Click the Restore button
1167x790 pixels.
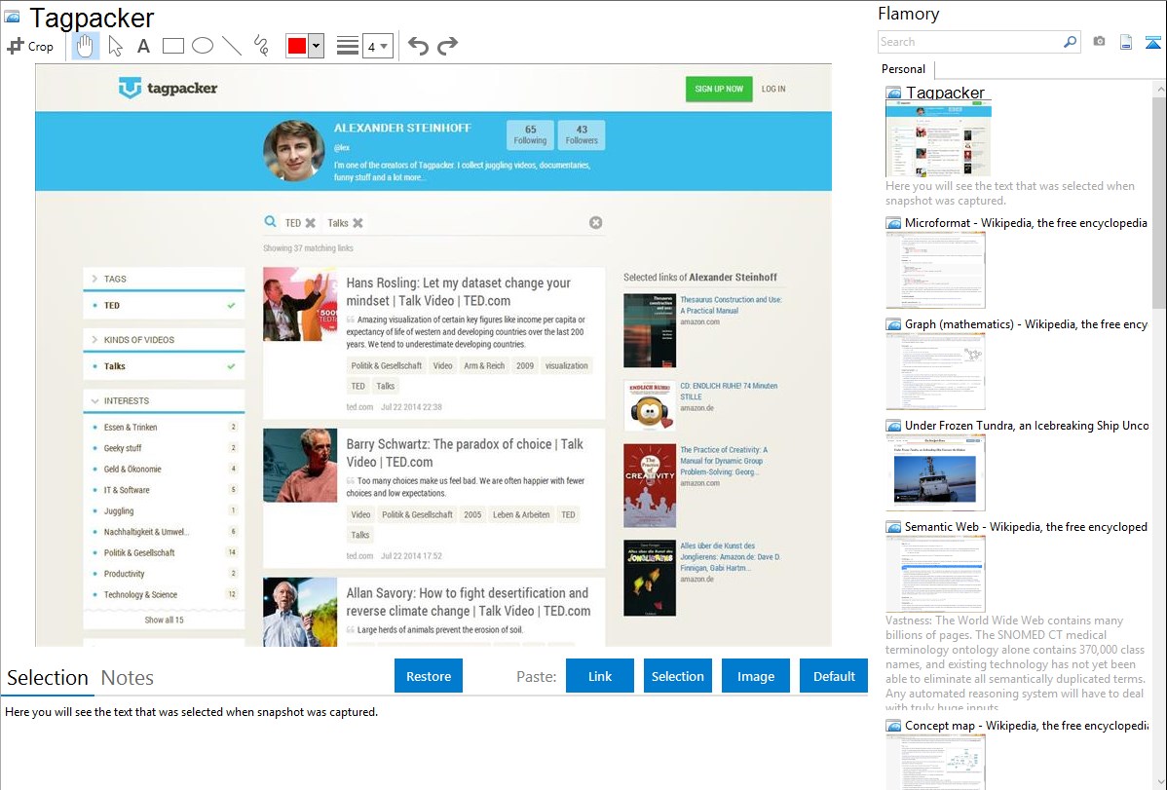click(429, 676)
